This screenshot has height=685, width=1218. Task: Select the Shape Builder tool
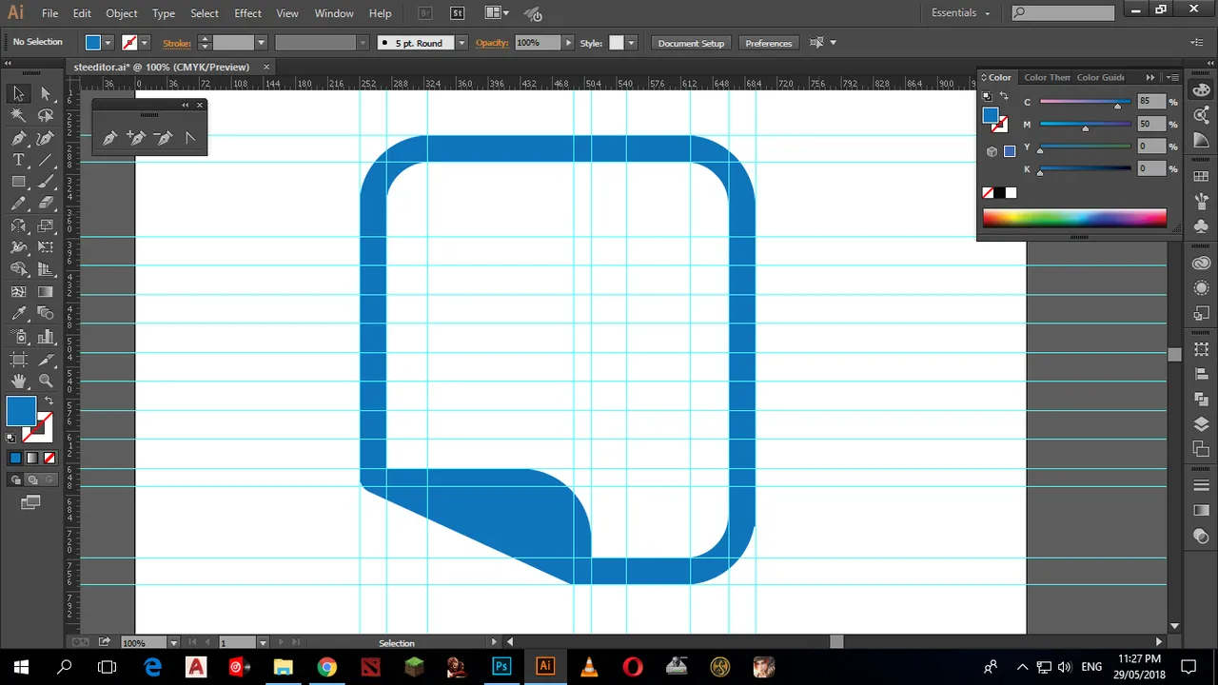point(18,269)
